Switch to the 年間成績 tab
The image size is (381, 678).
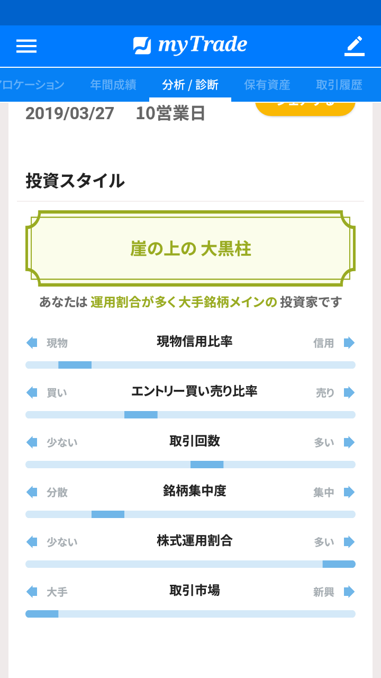coord(113,85)
